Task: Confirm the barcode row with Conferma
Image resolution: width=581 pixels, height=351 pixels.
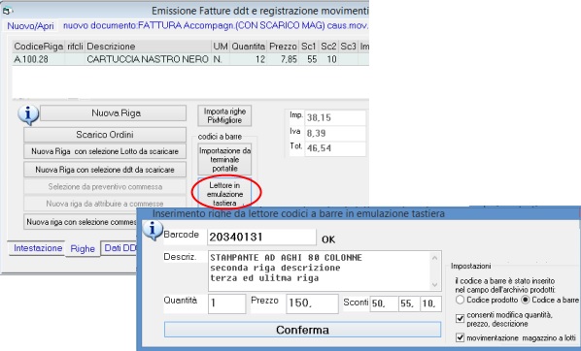Action: point(302,330)
